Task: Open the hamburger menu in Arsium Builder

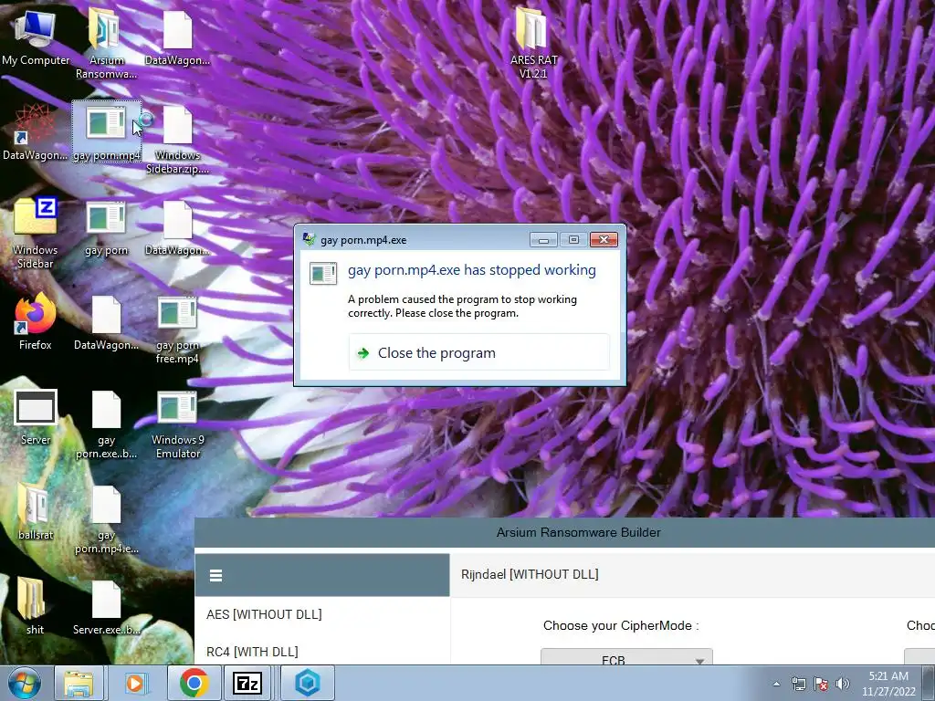Action: 215,575
